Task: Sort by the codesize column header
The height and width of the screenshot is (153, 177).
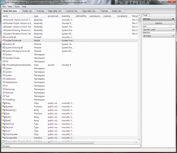Action: pos(110,16)
